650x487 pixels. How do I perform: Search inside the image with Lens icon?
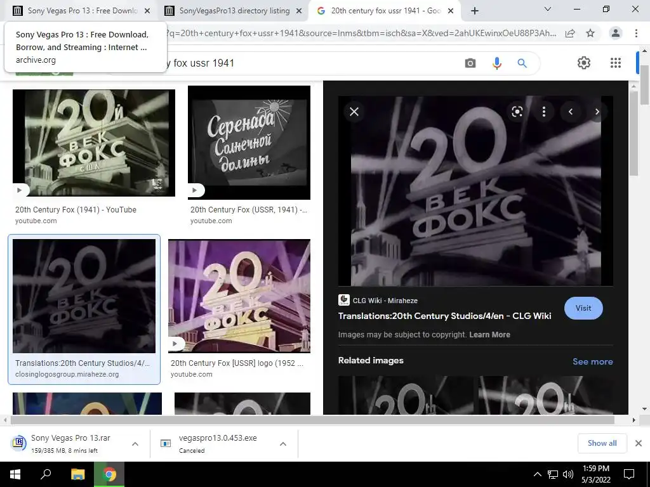tap(517, 112)
